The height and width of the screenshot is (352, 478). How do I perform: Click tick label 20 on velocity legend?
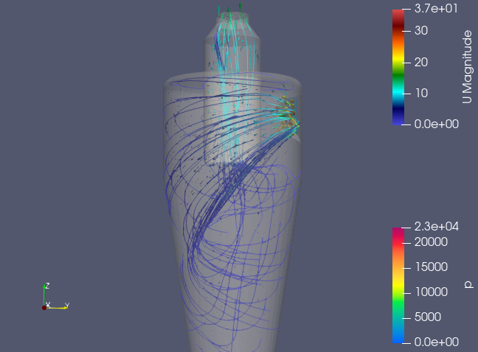coord(421,62)
